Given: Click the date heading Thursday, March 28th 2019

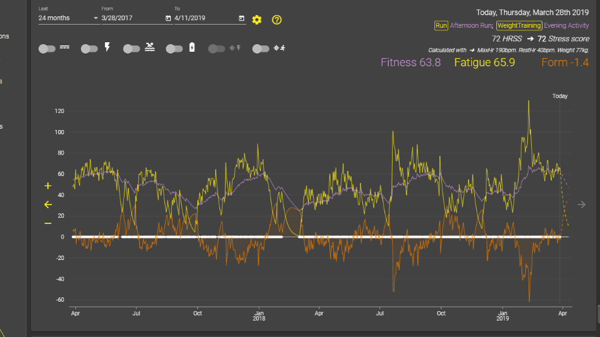Looking at the screenshot, I should [532, 13].
